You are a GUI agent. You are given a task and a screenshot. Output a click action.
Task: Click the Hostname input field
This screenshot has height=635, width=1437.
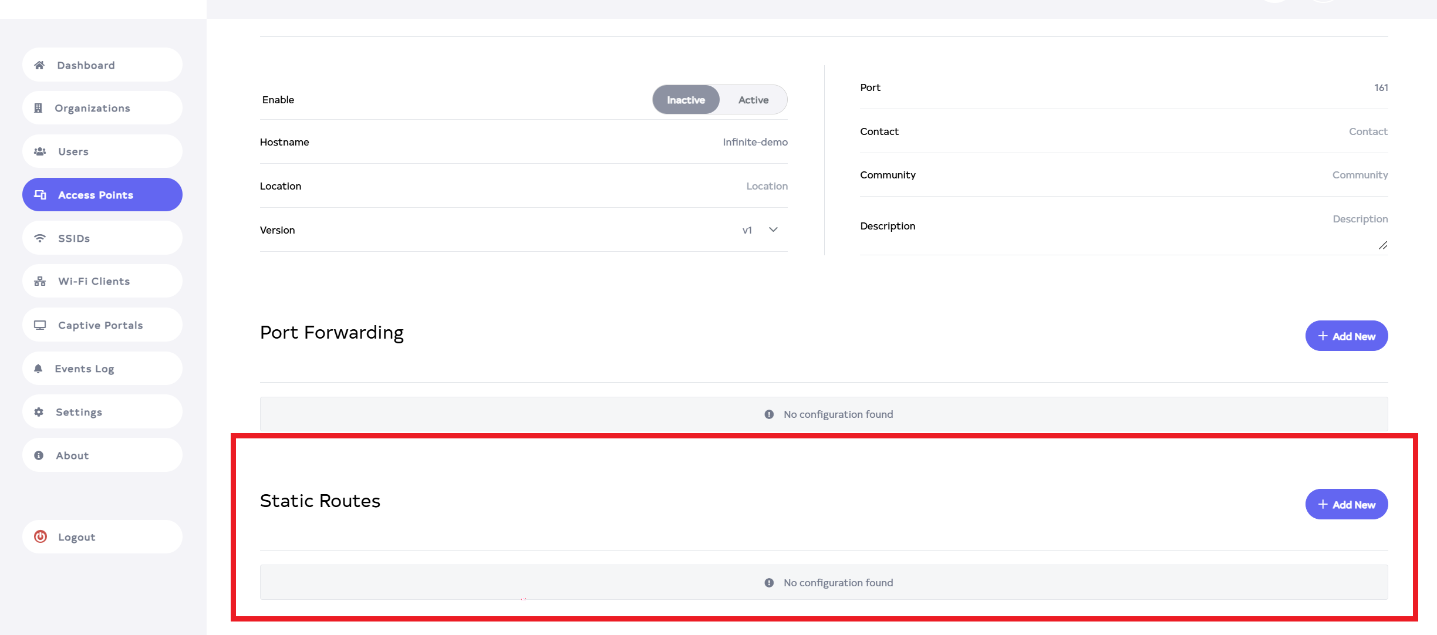tap(755, 142)
